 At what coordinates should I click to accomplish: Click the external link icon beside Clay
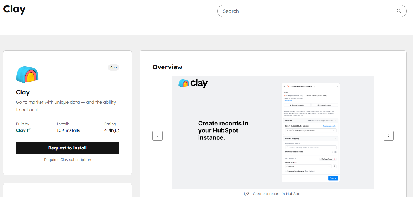point(29,130)
